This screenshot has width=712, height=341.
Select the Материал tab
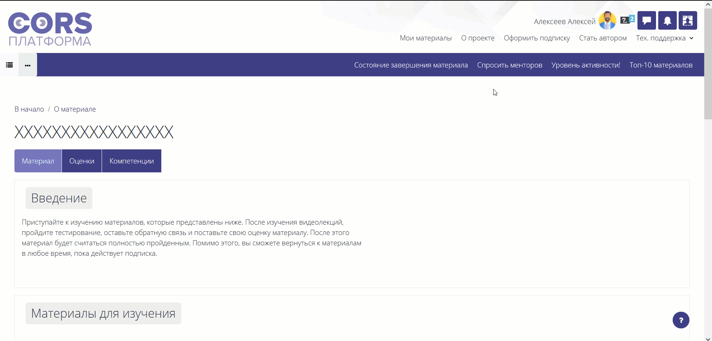pyautogui.click(x=38, y=161)
